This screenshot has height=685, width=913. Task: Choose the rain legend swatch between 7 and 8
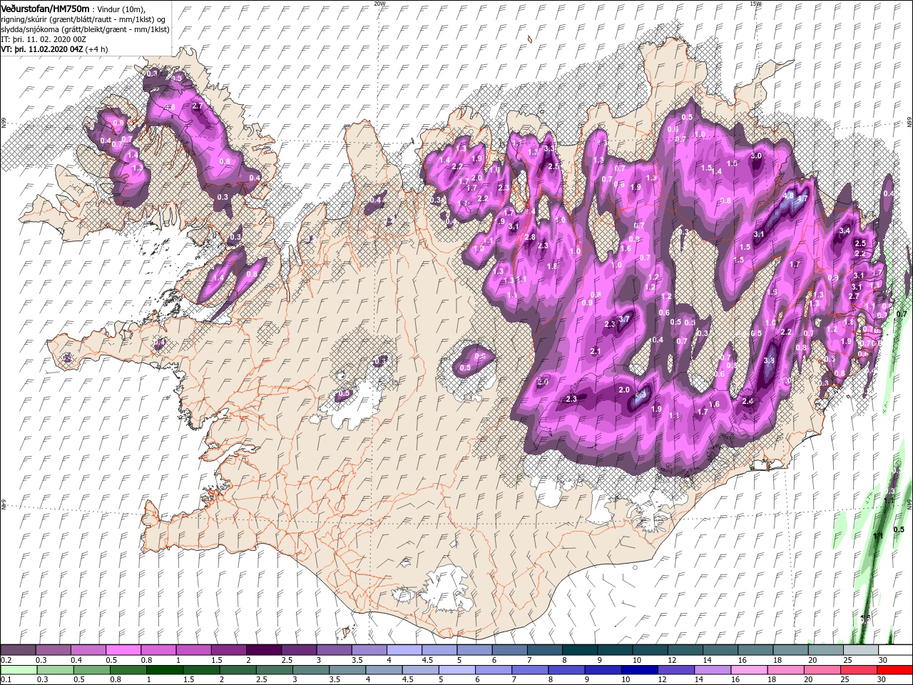(529, 670)
